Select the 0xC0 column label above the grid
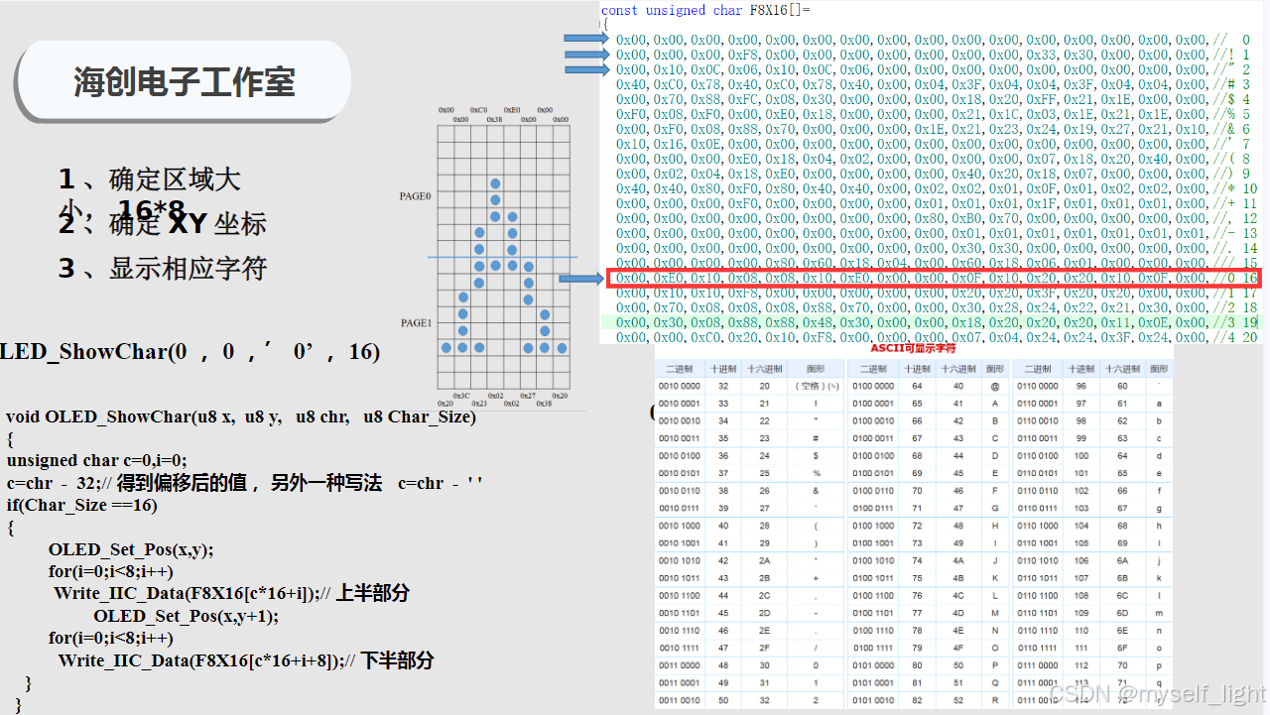Viewport: 1270px width, 715px height. tap(479, 110)
